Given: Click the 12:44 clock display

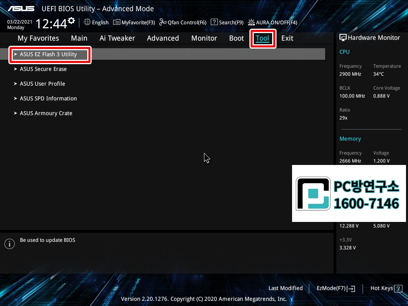Looking at the screenshot, I should pos(51,24).
